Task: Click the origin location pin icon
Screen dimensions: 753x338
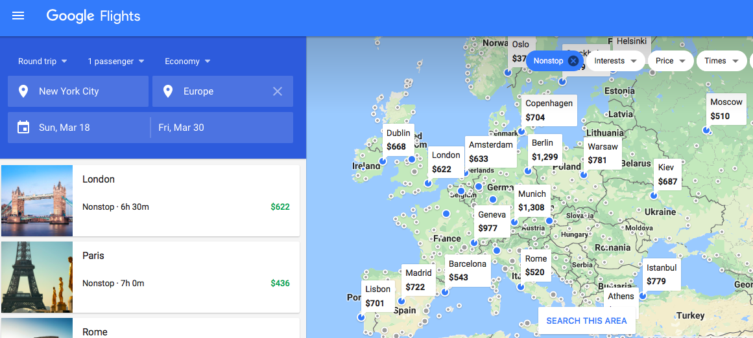Action: point(23,91)
